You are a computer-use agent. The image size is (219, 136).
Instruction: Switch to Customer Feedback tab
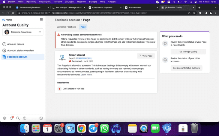(66, 27)
